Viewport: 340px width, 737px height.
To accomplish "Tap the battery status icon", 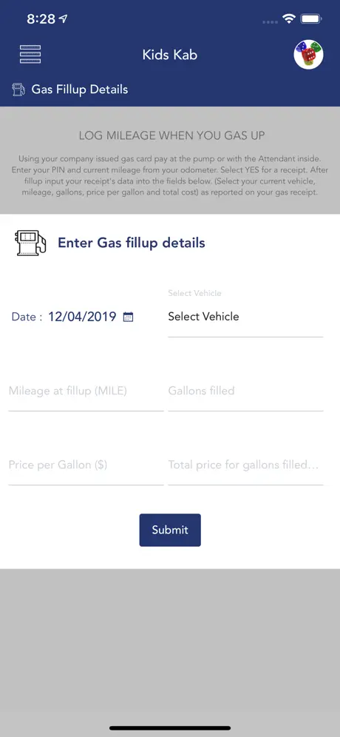I will tap(311, 18).
